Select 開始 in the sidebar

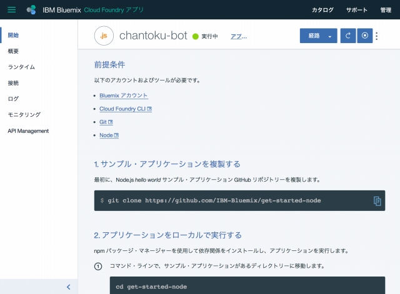(13, 35)
